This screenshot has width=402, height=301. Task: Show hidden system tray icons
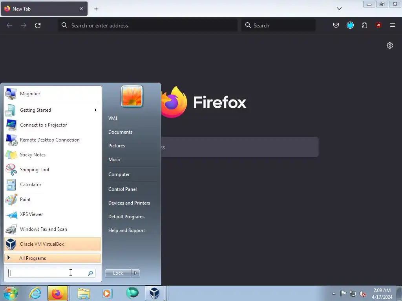click(x=334, y=294)
